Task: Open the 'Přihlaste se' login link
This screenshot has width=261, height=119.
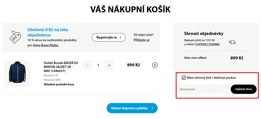Action: 142,40
